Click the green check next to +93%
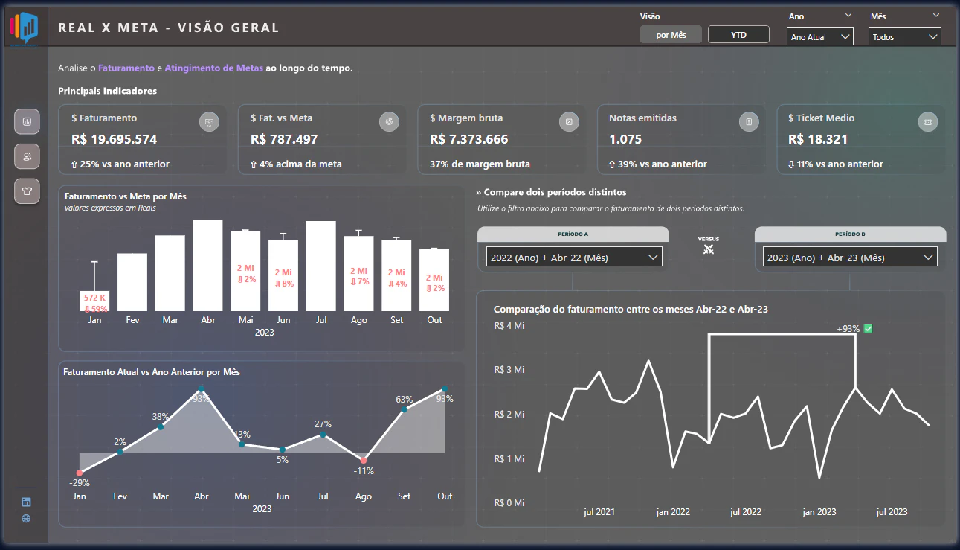This screenshot has height=550, width=960. pyautogui.click(x=868, y=329)
